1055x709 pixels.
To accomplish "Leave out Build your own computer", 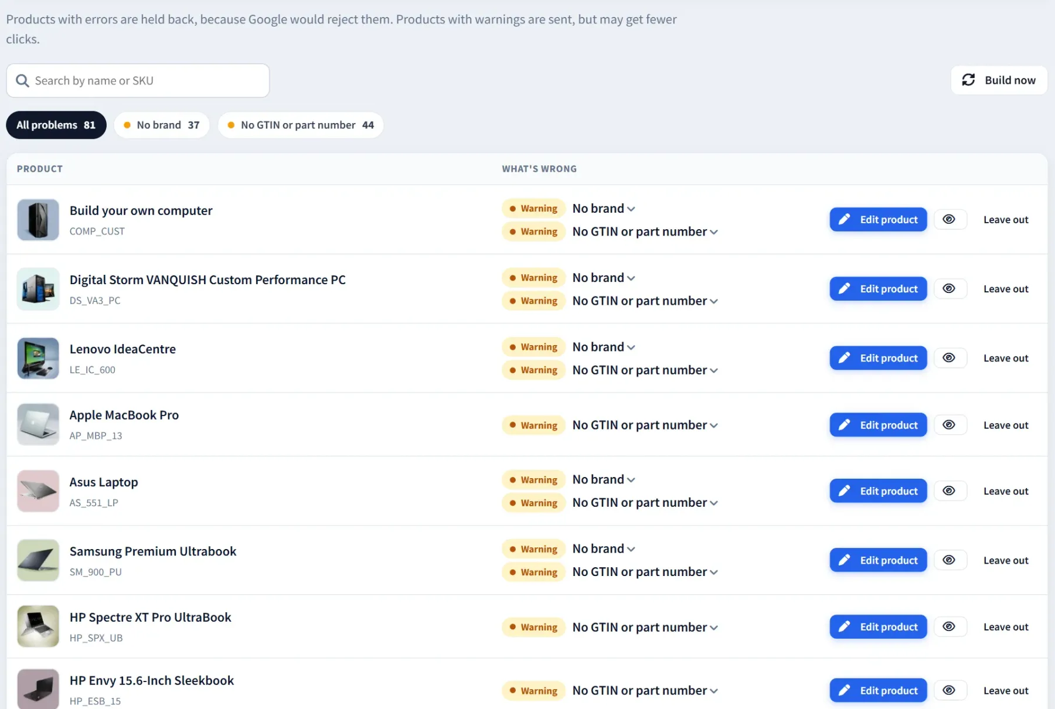I will point(1006,220).
